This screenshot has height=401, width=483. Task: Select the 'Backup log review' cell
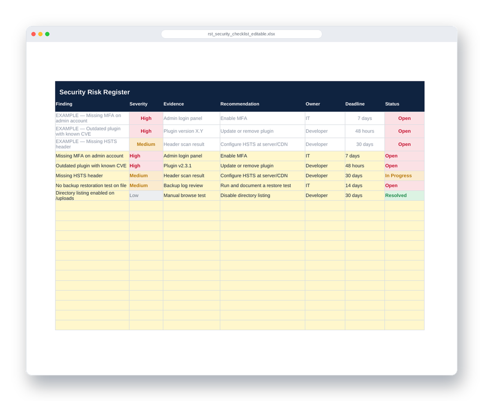tap(191, 185)
